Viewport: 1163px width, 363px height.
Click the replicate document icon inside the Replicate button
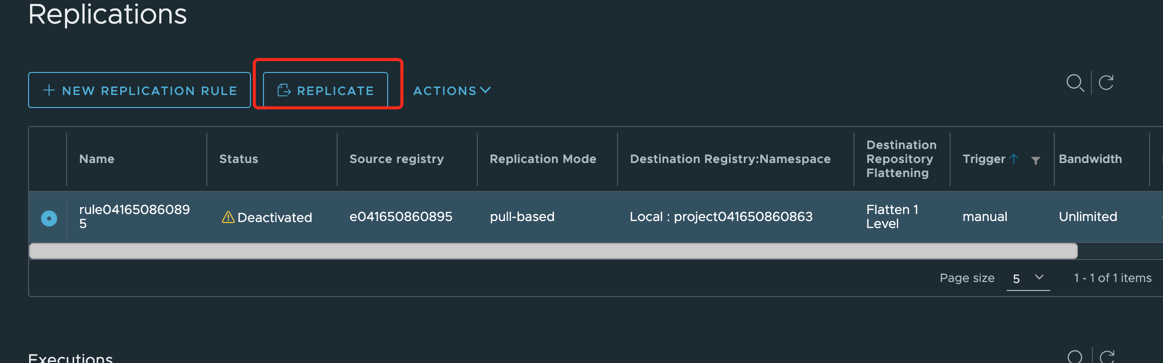click(x=283, y=90)
